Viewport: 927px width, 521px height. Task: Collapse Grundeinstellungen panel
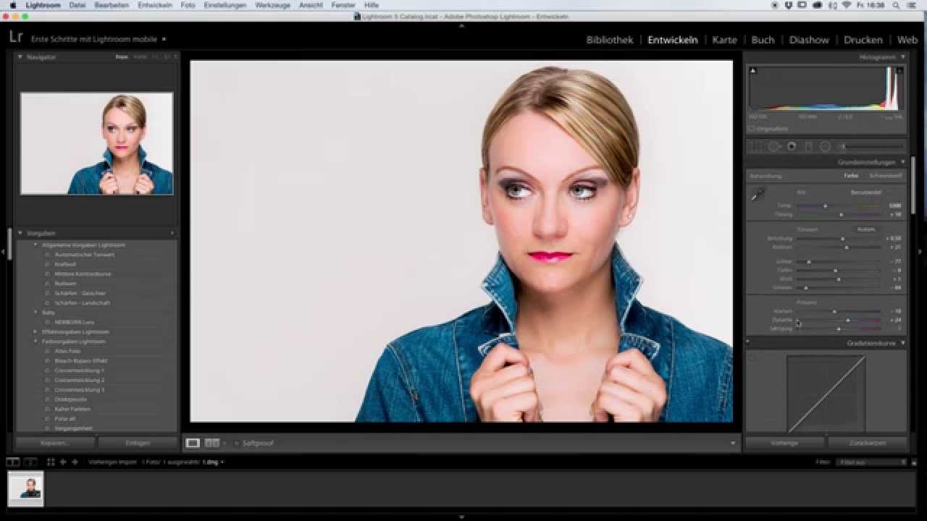click(x=903, y=162)
